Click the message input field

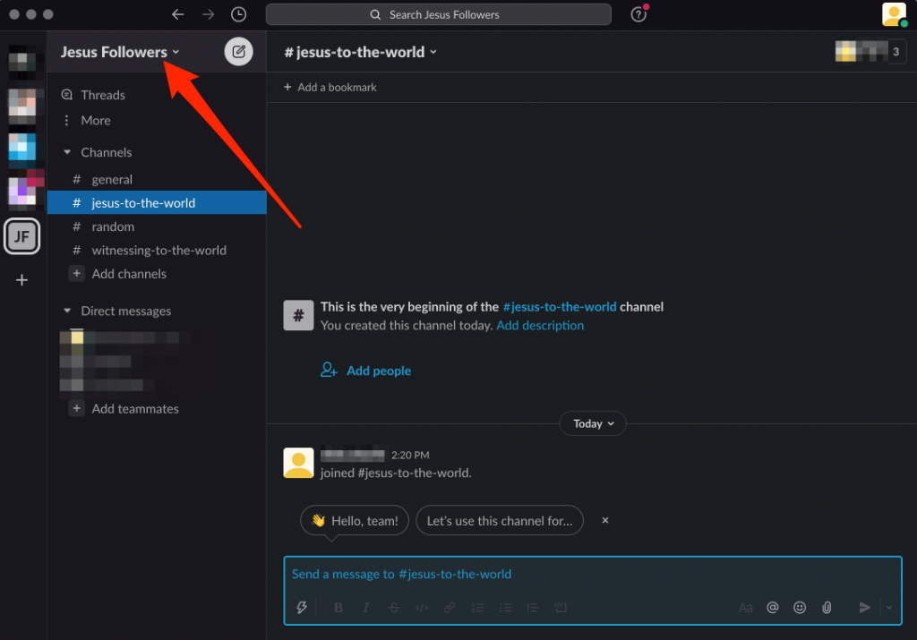[x=593, y=574]
